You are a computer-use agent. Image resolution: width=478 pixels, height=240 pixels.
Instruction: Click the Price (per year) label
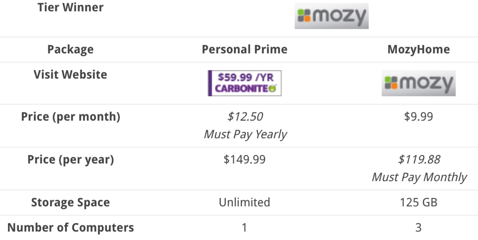tap(71, 160)
